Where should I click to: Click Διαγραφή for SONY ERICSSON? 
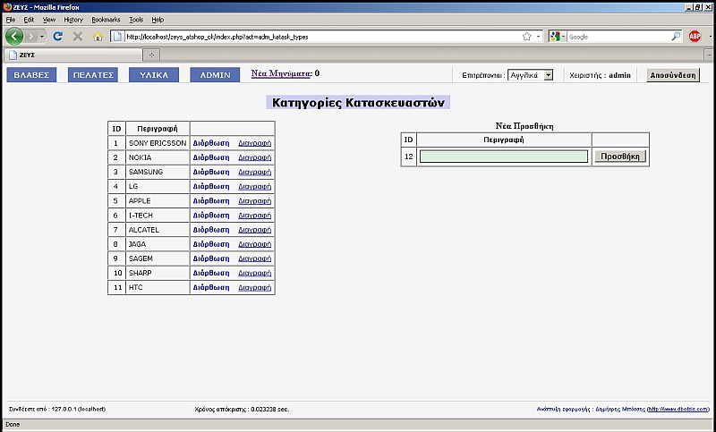pos(255,143)
